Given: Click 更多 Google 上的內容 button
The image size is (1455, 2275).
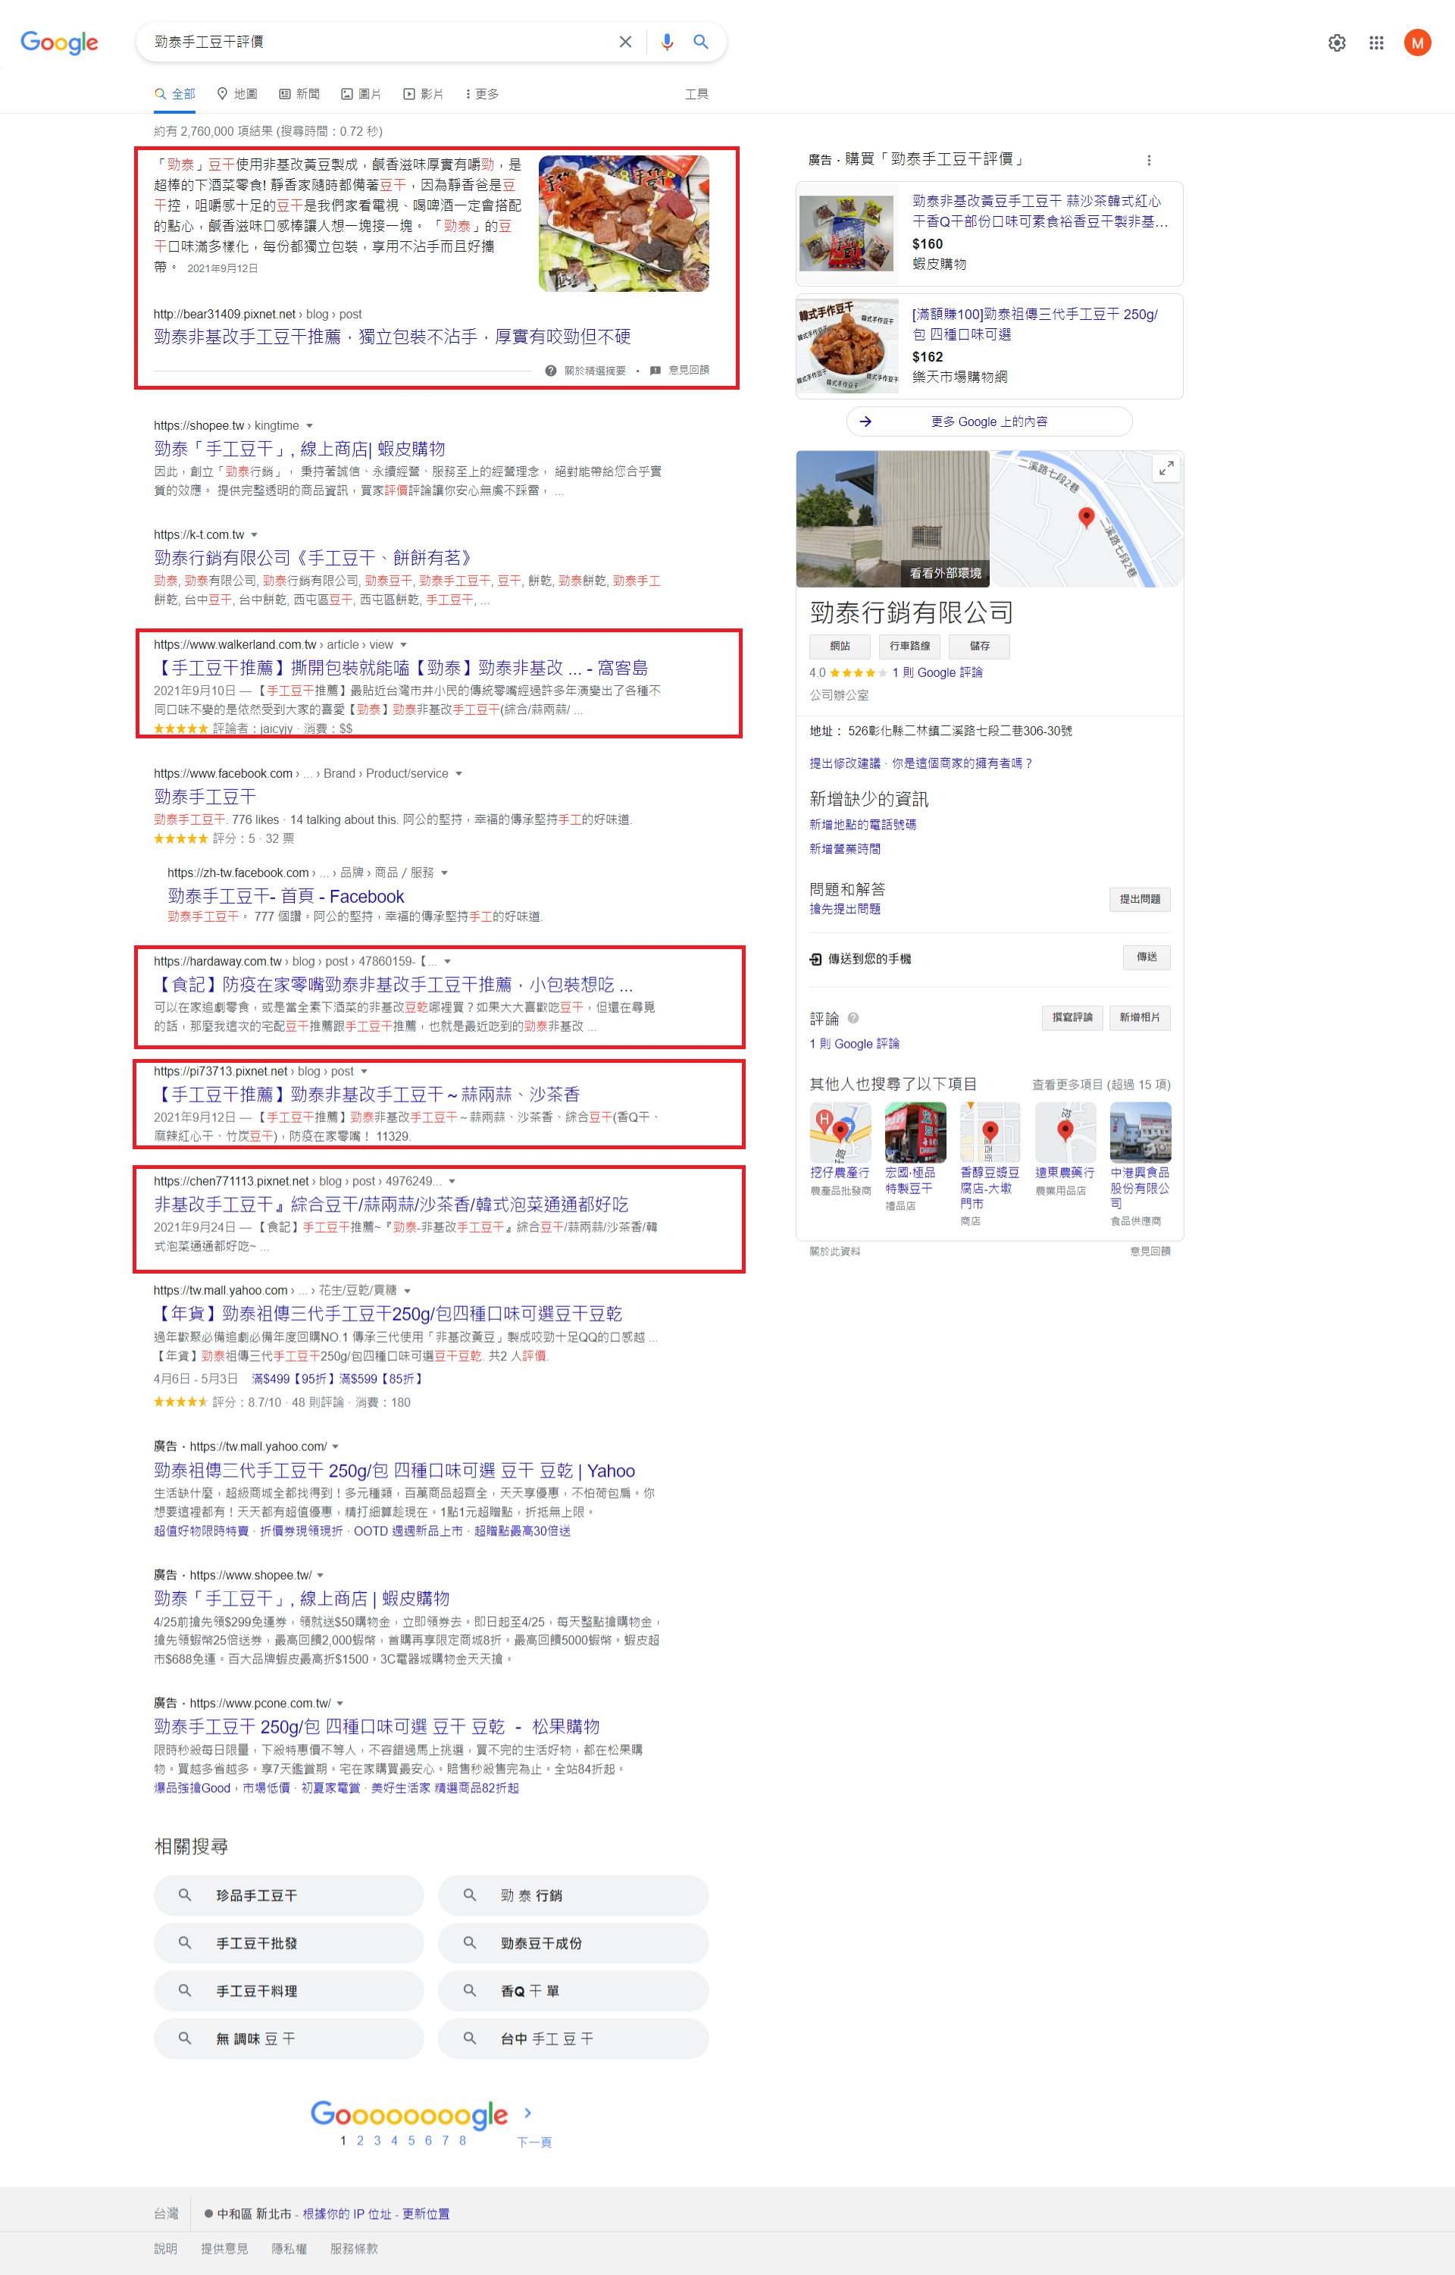Looking at the screenshot, I should (988, 421).
